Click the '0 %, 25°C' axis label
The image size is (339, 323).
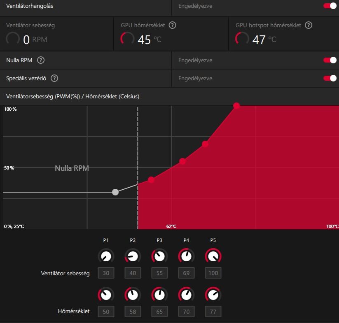[14, 226]
